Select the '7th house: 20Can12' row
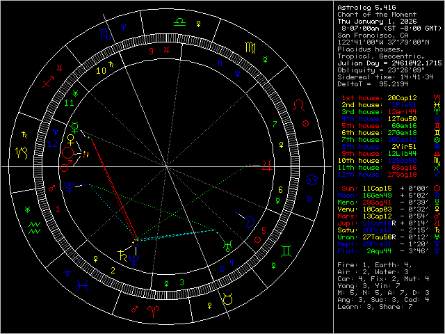The image size is (445, 334). point(379,140)
